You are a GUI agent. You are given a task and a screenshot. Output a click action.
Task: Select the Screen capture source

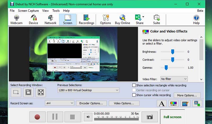click(x=68, y=20)
